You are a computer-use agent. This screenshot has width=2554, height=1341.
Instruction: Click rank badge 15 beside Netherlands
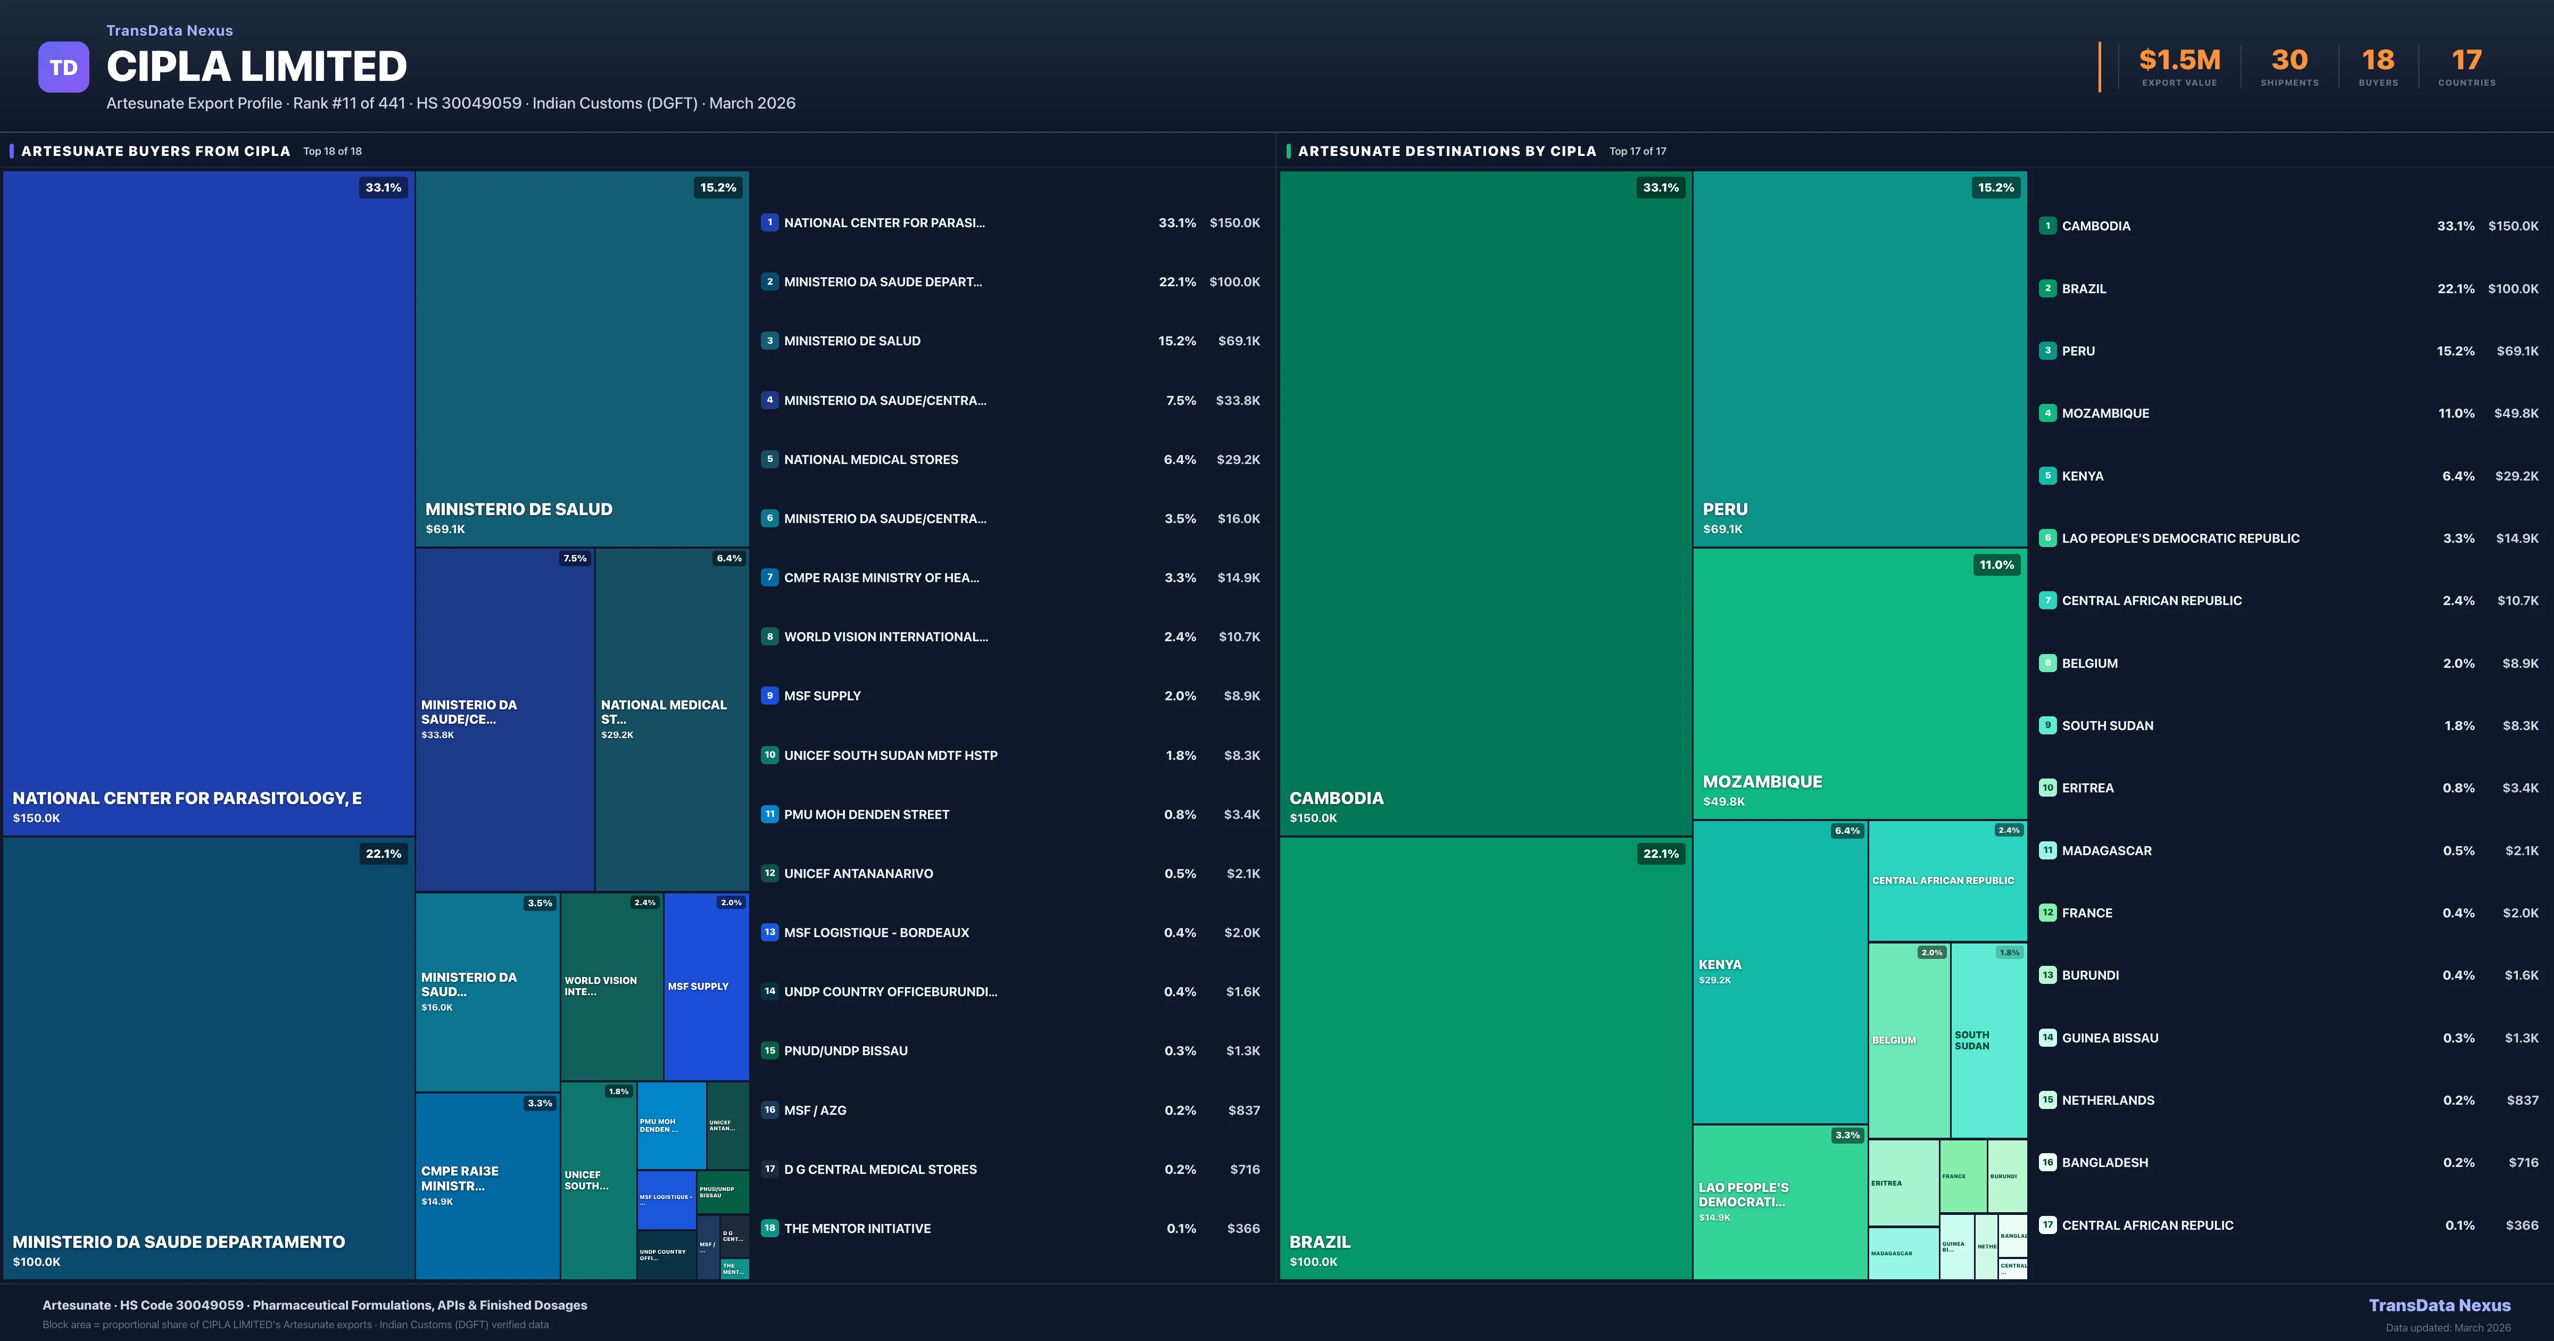coord(2047,1100)
